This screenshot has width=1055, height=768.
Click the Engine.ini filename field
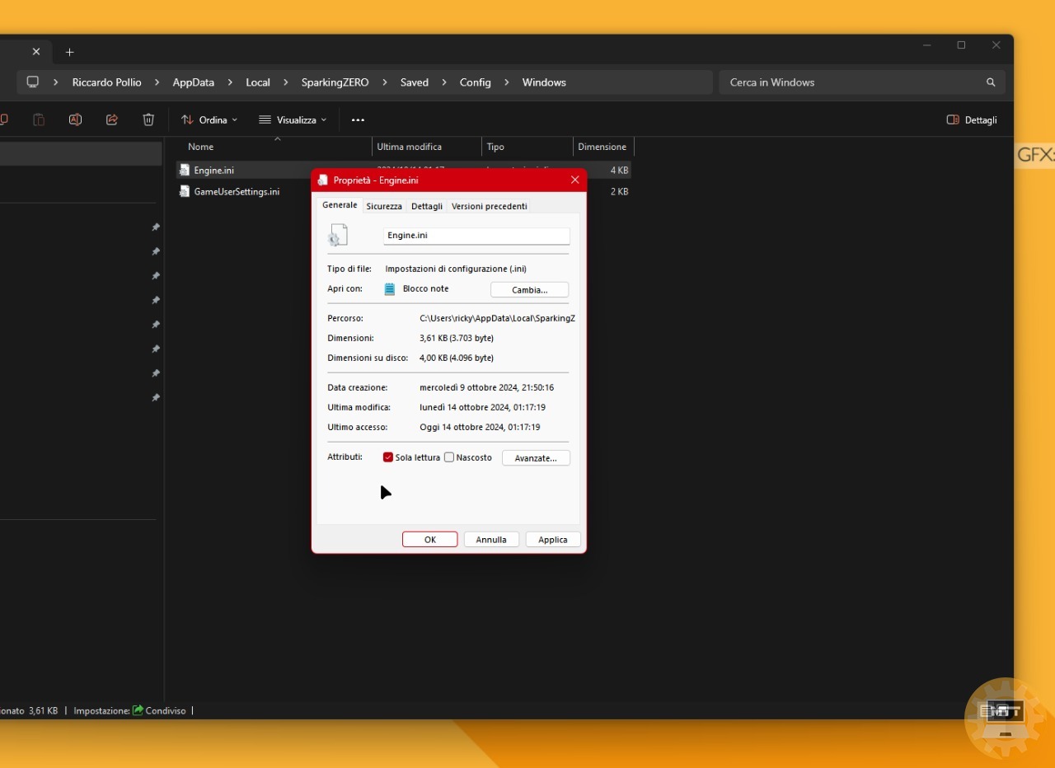point(476,236)
